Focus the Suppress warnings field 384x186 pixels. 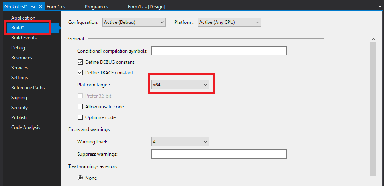click(219, 154)
